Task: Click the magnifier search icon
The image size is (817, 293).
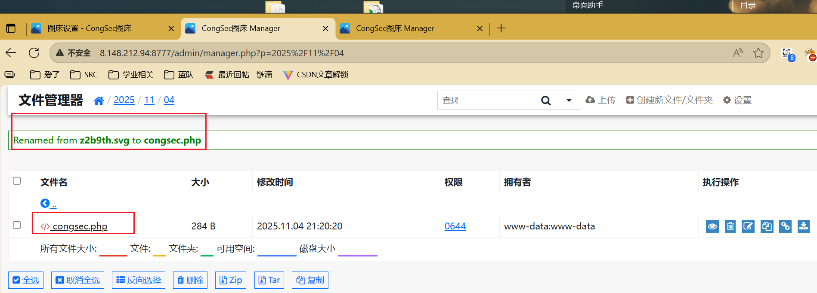Action: (x=546, y=101)
